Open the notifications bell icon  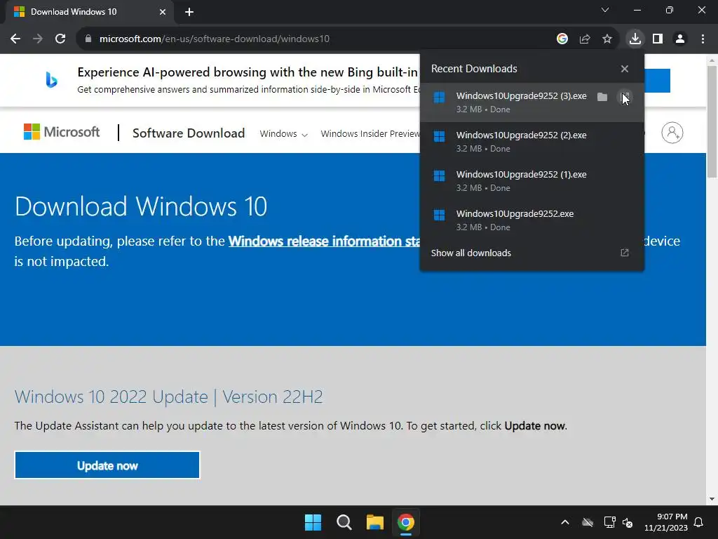click(699, 522)
